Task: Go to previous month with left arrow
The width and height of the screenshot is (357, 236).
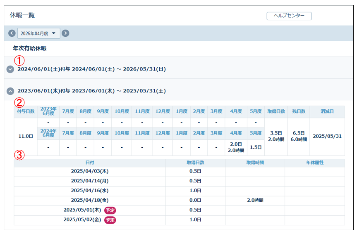Action: click(x=12, y=33)
